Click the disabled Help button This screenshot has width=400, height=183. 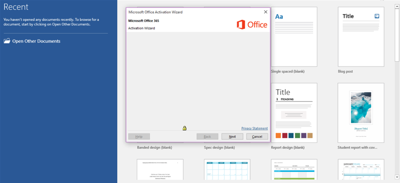click(139, 137)
